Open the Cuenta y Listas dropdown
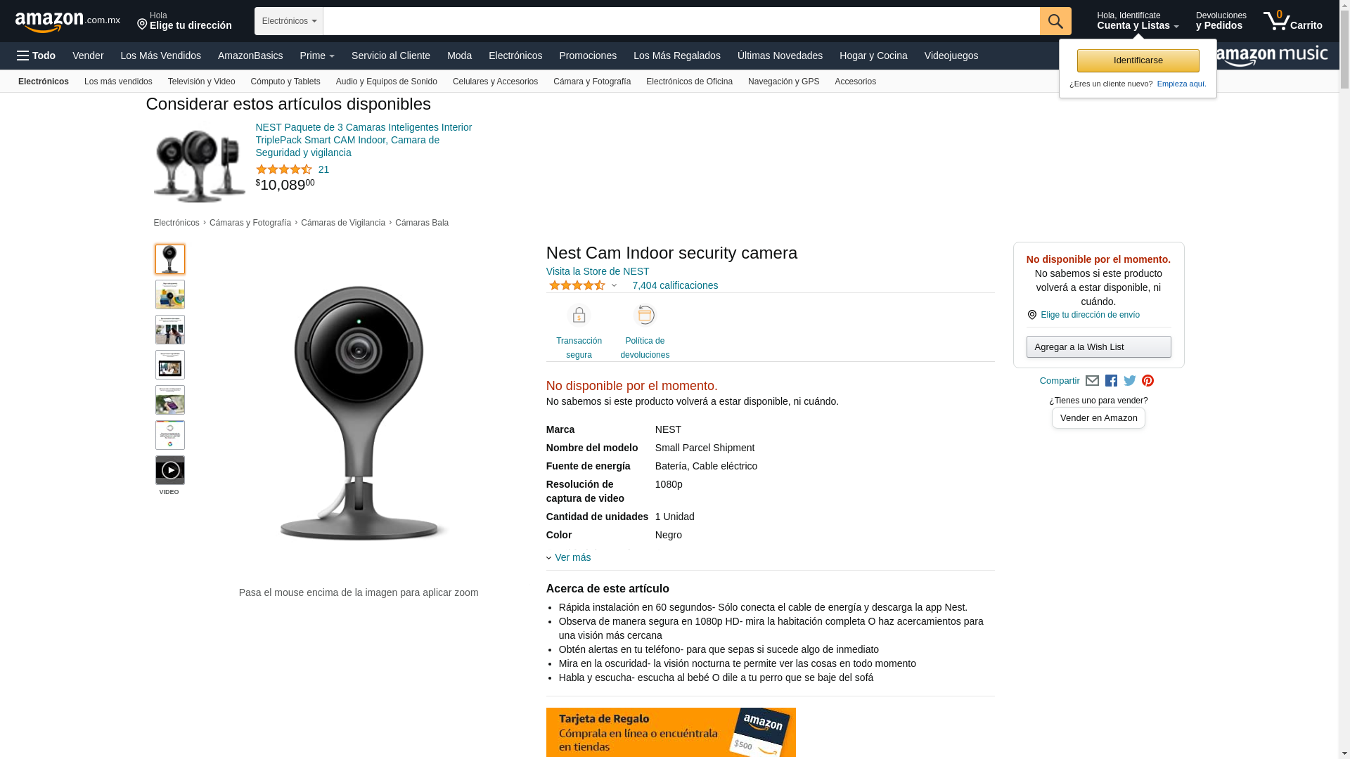The image size is (1350, 759). [1138, 21]
